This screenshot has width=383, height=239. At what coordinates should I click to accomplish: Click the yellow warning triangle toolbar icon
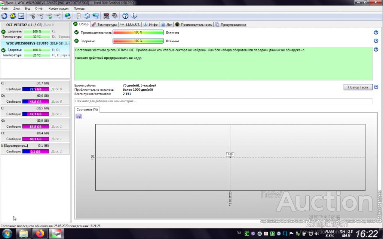pos(13,16)
